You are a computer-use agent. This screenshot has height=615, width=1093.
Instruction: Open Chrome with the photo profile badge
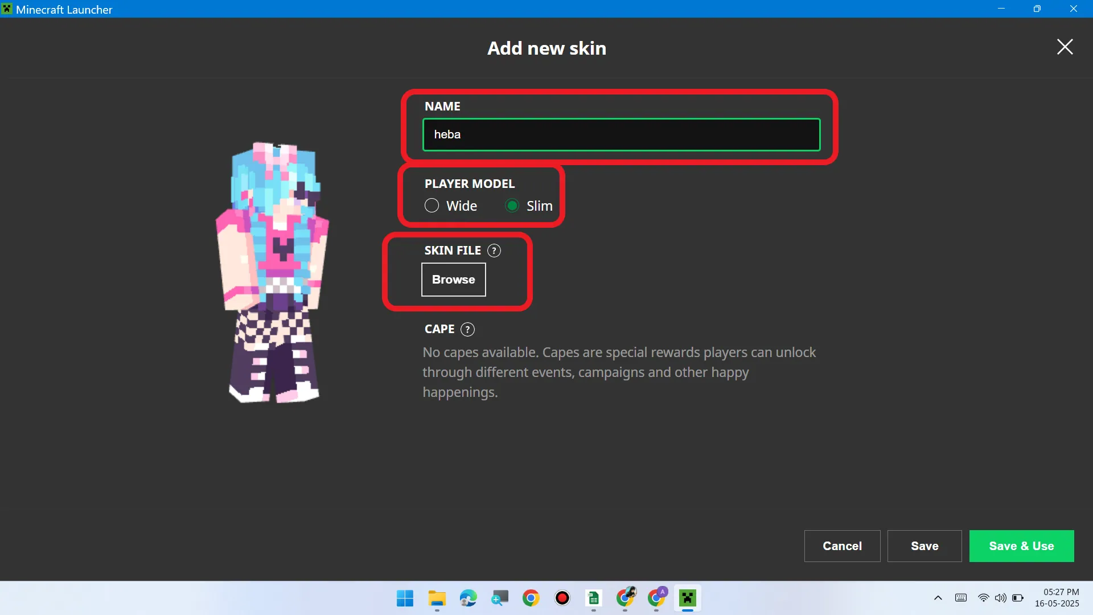pyautogui.click(x=626, y=598)
